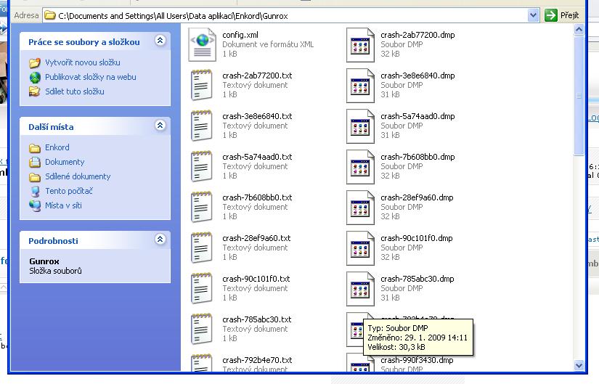Click the Tento počítač computer icon
The height and width of the screenshot is (384, 599).
pyautogui.click(x=35, y=191)
